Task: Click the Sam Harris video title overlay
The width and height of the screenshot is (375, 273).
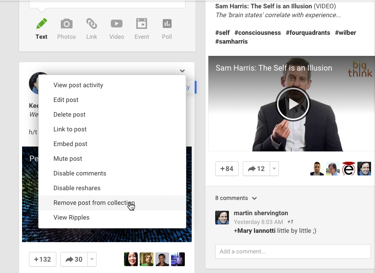Action: tap(274, 68)
